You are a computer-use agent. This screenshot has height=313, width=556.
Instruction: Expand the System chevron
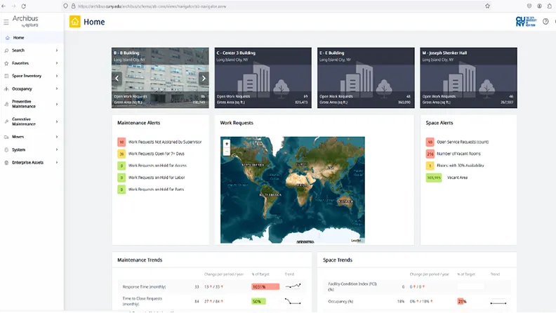(x=57, y=149)
